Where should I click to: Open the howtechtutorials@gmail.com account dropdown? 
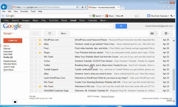(160, 26)
